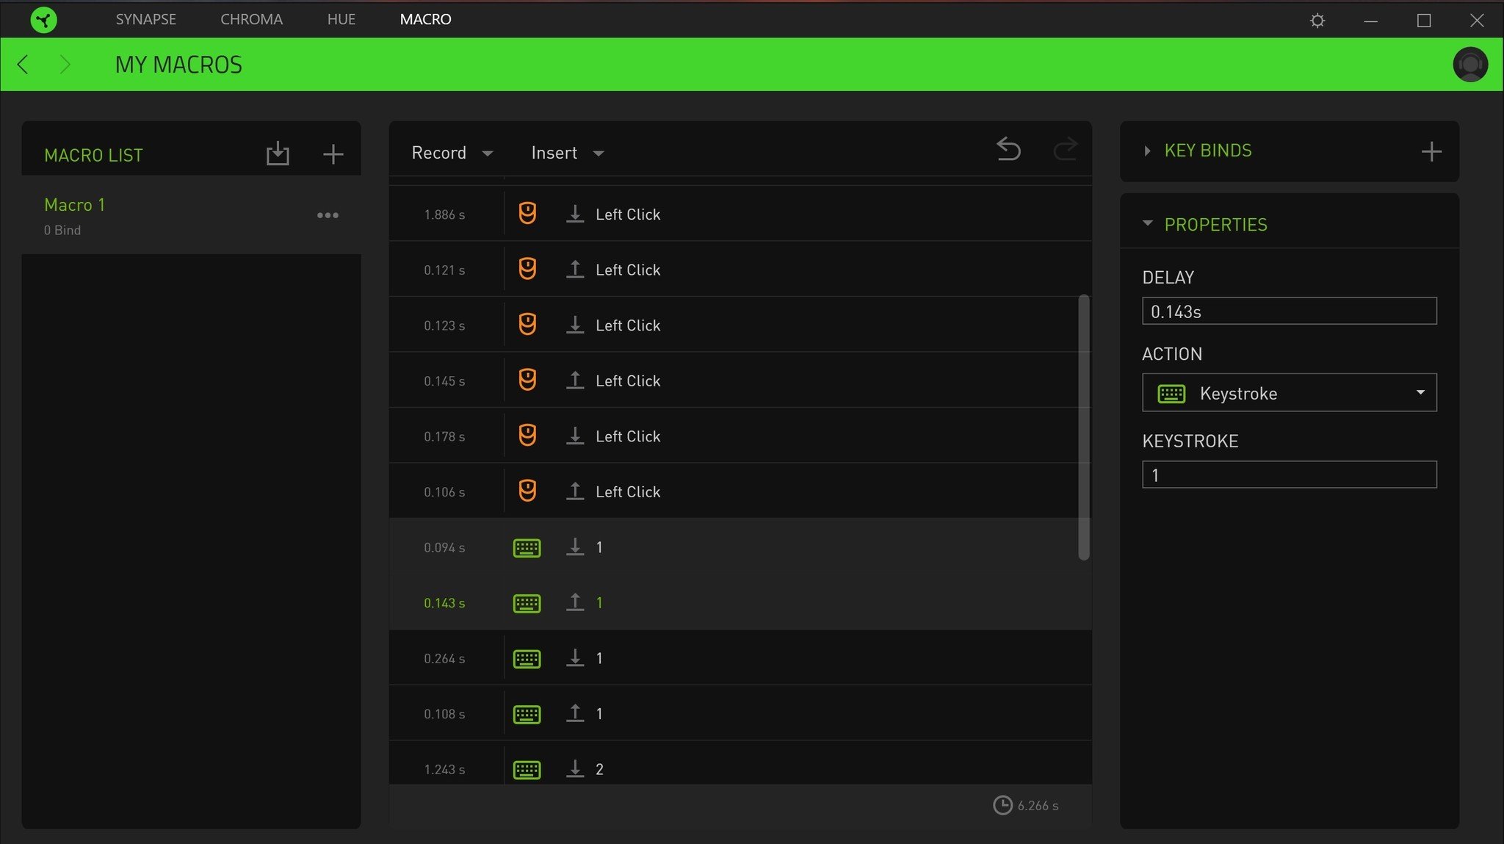Select the SYNAPSE tab in navigation
This screenshot has height=844, width=1504.
point(145,18)
